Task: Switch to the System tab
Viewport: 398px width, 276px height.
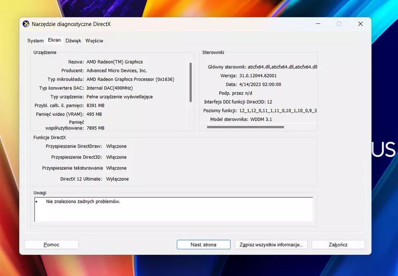Action: [x=35, y=40]
